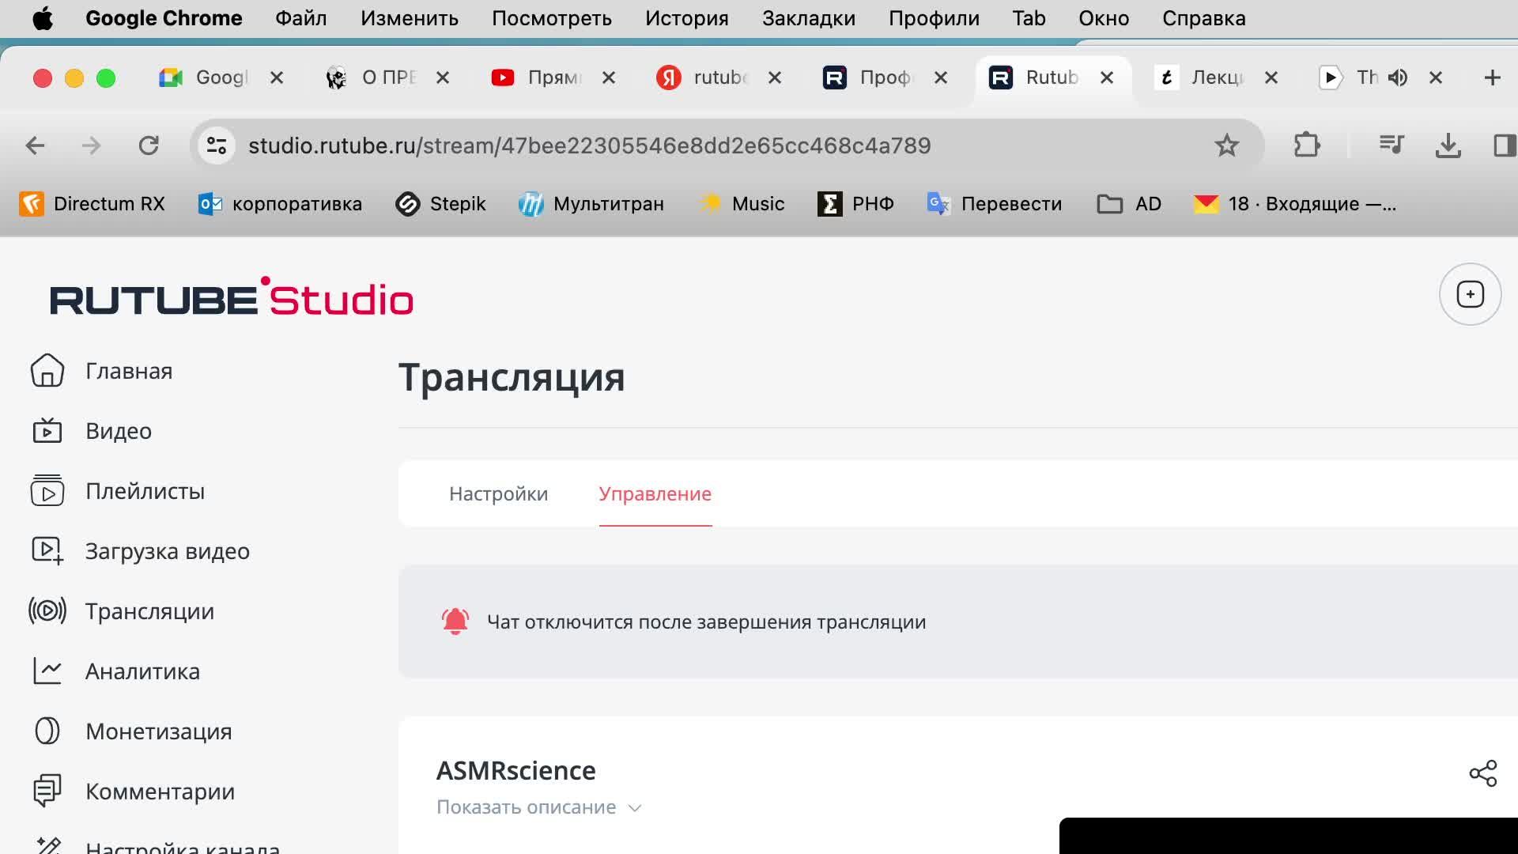The image size is (1518, 854).
Task: Click the Загрузка видео upload icon
Action: coord(47,551)
